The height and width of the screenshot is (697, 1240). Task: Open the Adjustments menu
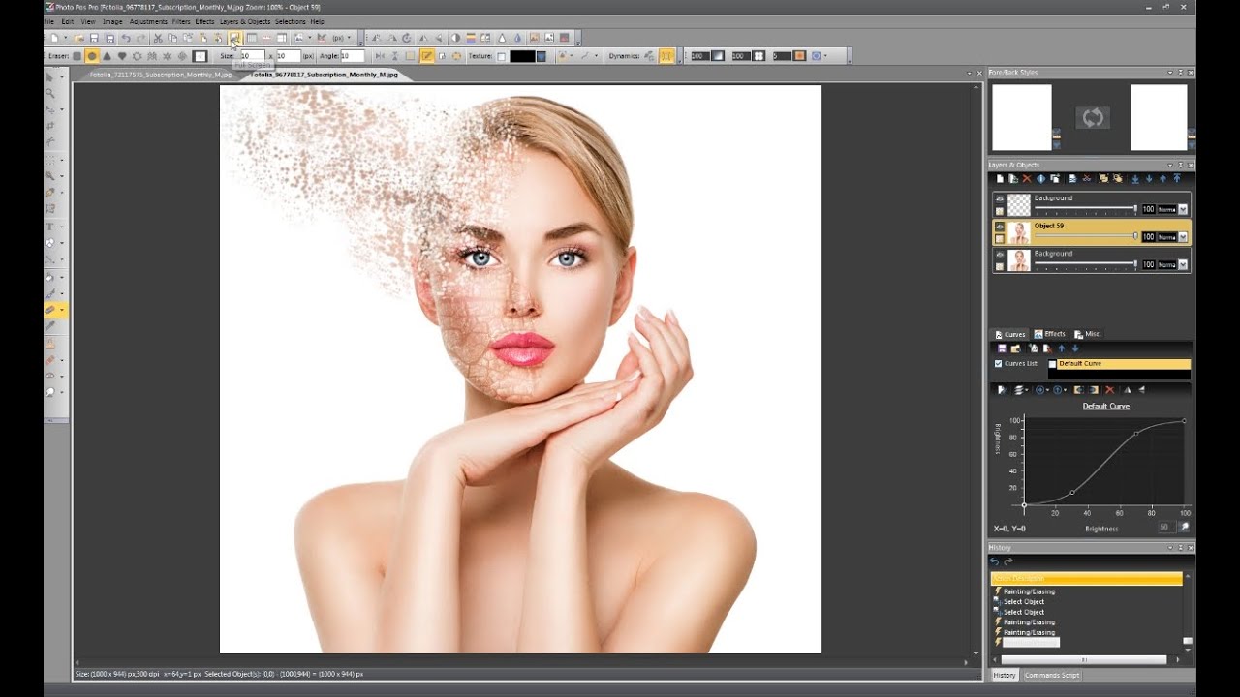click(148, 21)
